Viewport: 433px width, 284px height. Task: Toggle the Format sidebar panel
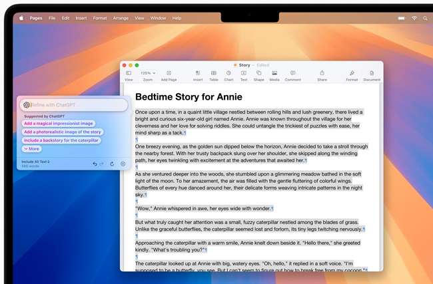351,73
